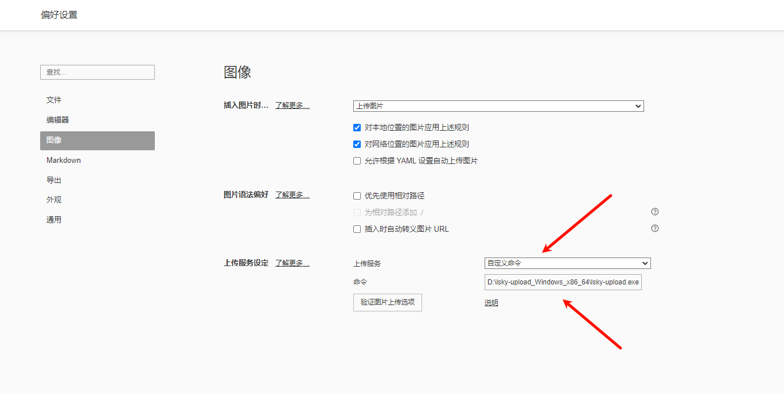Screen dimensions: 784x394
Task: Select 导出 in the sidebar
Action: pos(54,180)
